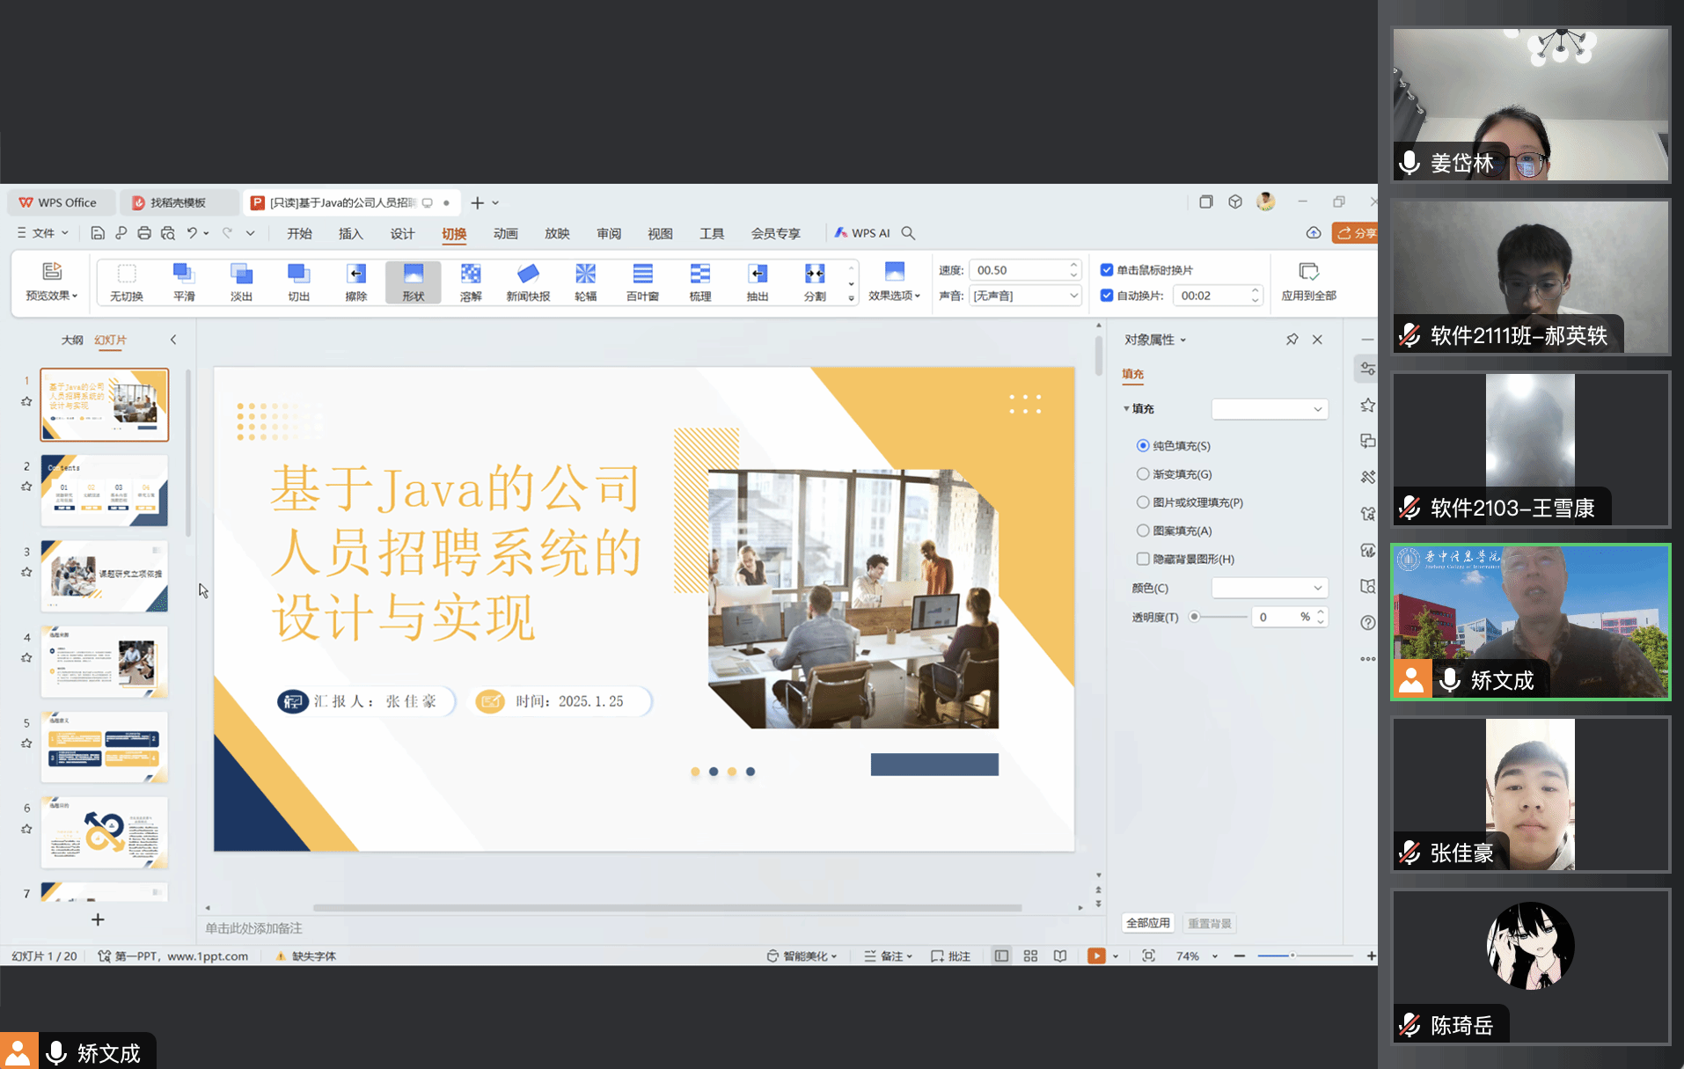The image size is (1684, 1069).
Task: Click the fit-to-window icon in status bar
Action: (x=1148, y=956)
